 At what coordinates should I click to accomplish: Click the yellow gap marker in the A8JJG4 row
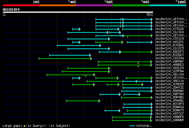[x=86, y=76]
